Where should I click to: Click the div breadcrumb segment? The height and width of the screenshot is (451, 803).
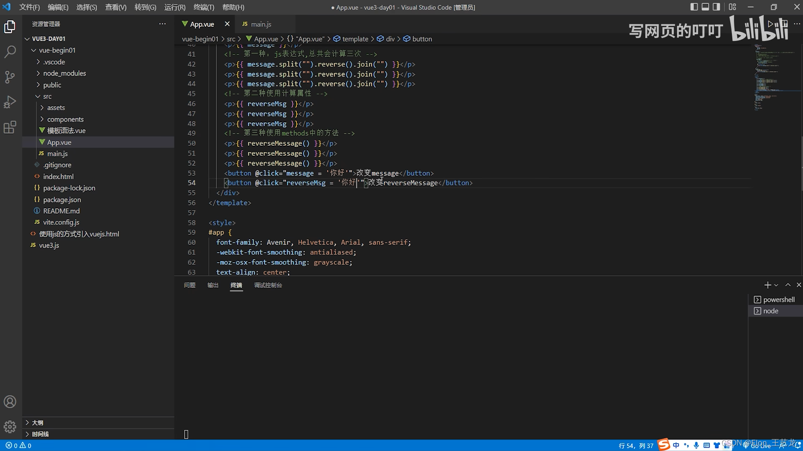click(386, 39)
